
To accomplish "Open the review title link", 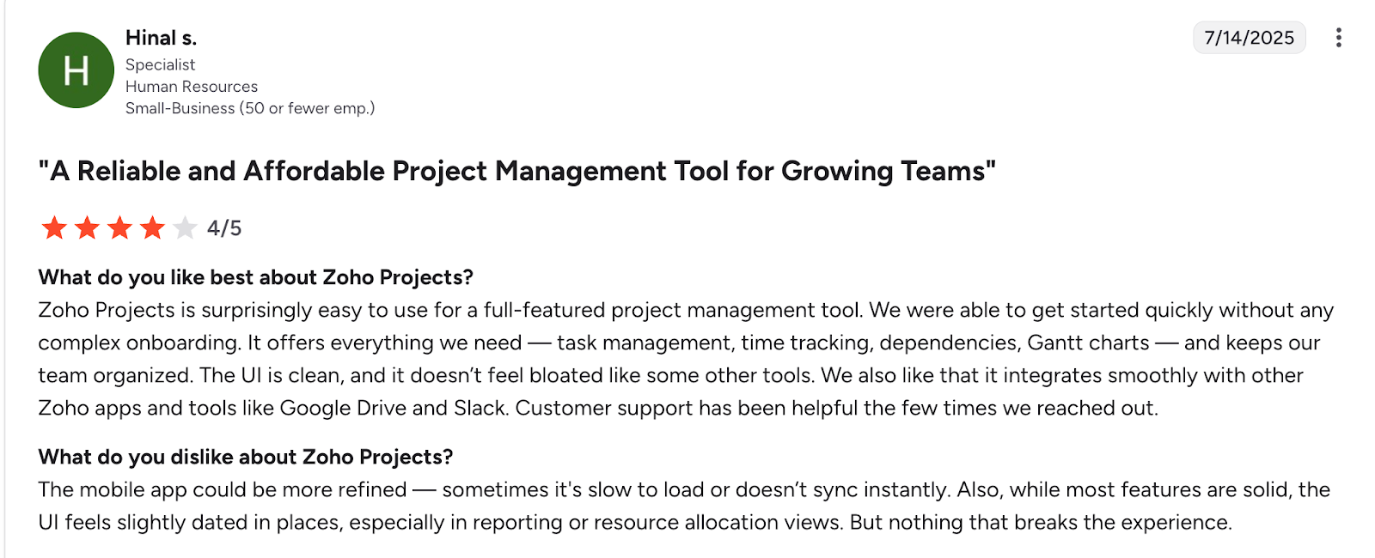I will click(516, 171).
